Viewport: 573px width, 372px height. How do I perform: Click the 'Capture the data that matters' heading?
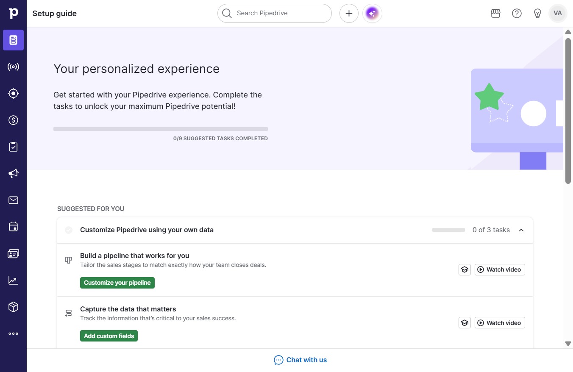[128, 309]
